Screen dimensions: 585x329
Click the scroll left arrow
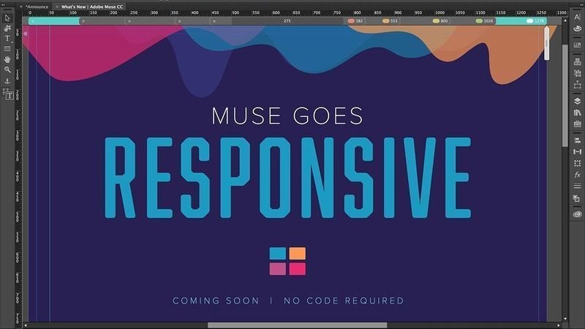pyautogui.click(x=26, y=325)
